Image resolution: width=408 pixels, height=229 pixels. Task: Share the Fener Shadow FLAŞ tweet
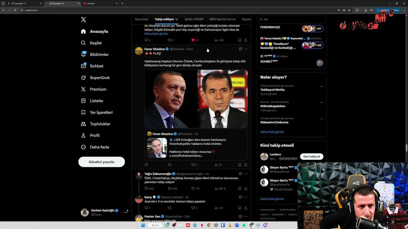(x=246, y=165)
